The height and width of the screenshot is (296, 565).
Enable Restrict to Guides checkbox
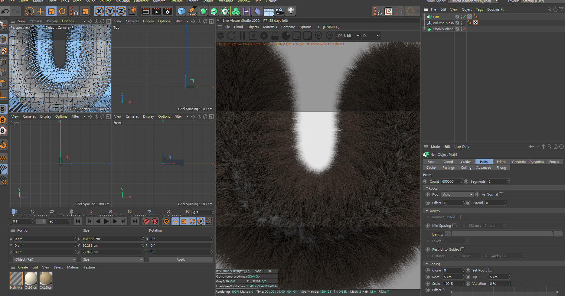[x=462, y=249]
